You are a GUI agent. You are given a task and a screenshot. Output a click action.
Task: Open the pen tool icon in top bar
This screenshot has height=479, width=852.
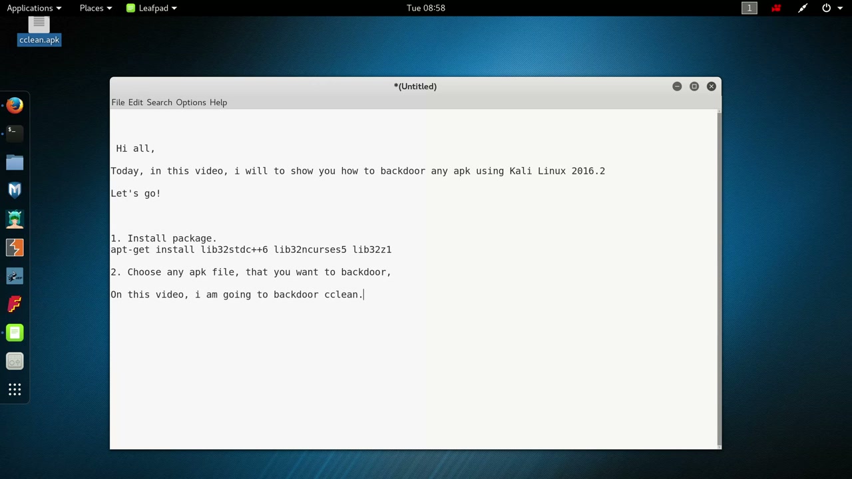[x=803, y=8]
